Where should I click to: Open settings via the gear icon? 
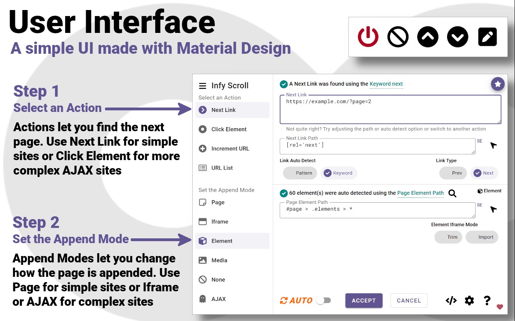[470, 301]
